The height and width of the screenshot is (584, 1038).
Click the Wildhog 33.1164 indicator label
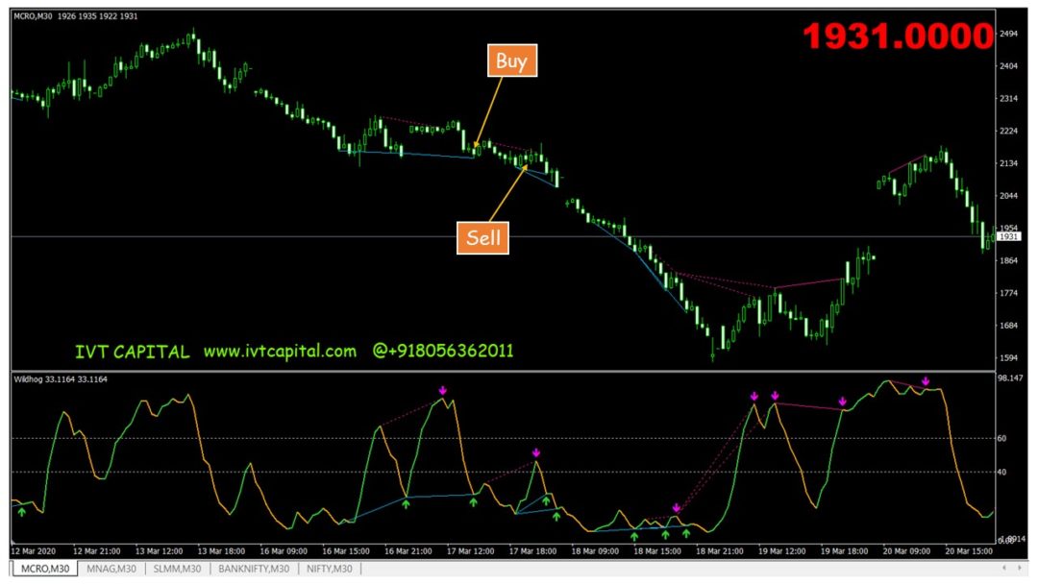pos(61,379)
